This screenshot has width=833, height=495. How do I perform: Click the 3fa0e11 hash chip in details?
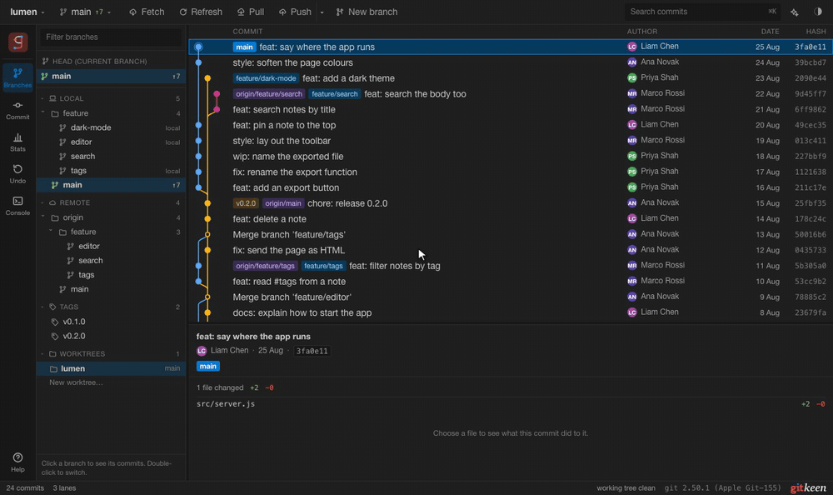(x=312, y=351)
